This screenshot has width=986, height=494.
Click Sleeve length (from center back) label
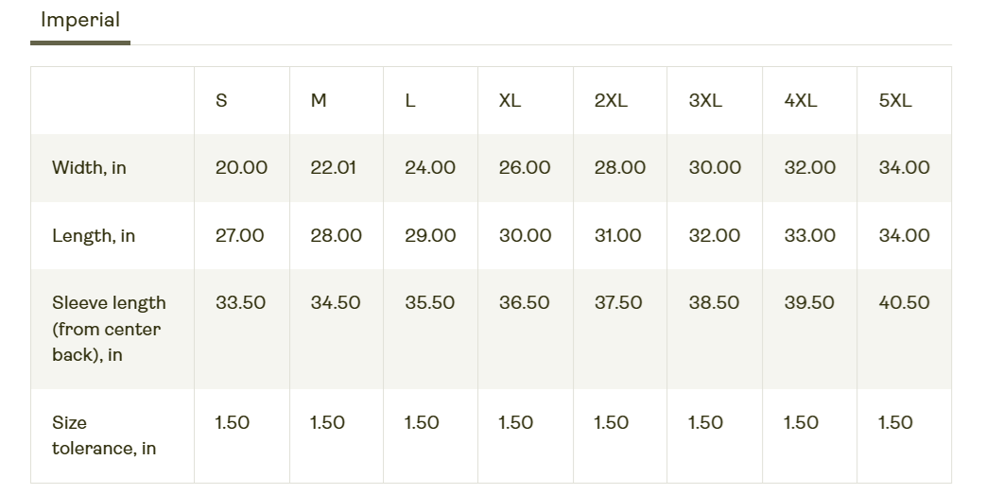pos(110,329)
